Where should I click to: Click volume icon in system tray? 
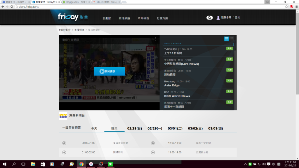[264, 164]
